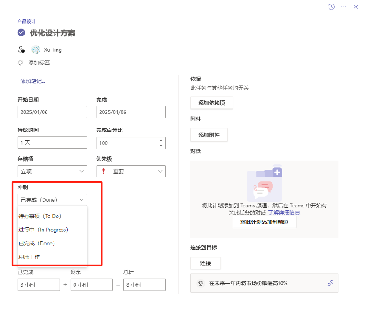
Task: Click the 添加依赖项 button
Action: pos(211,103)
